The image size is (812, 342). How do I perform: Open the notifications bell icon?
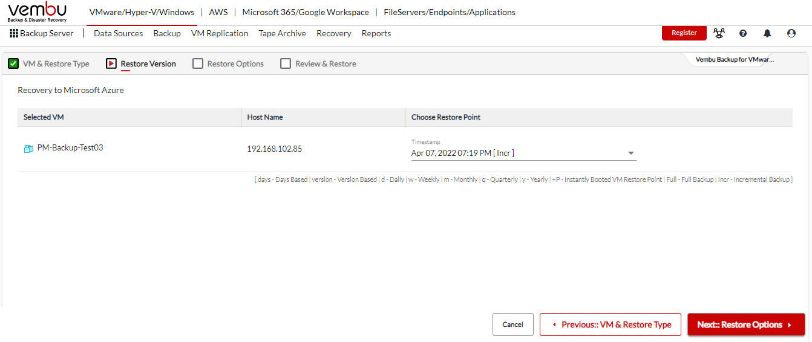tap(767, 34)
